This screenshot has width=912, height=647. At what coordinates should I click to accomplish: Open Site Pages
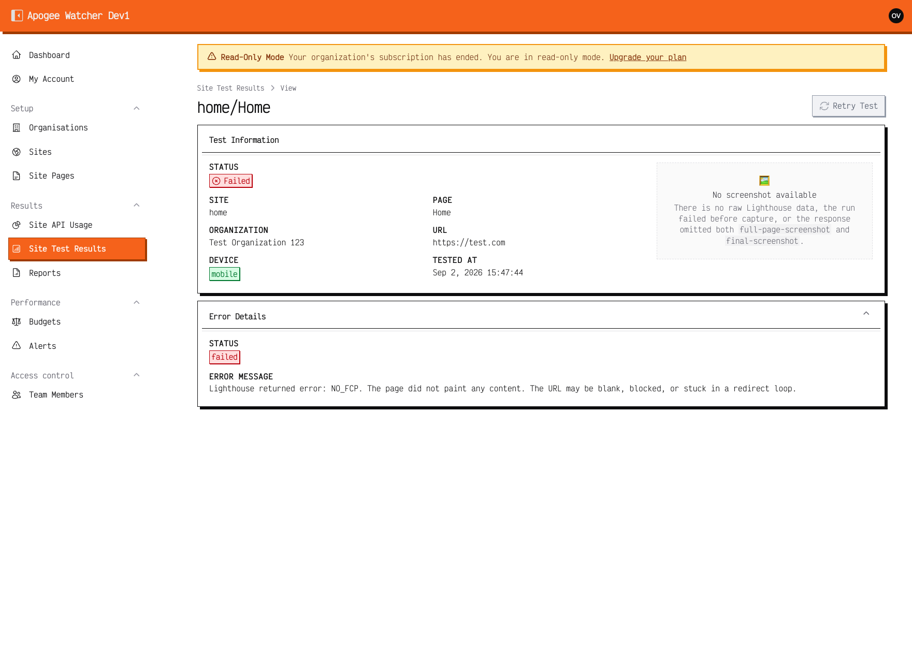77,176
